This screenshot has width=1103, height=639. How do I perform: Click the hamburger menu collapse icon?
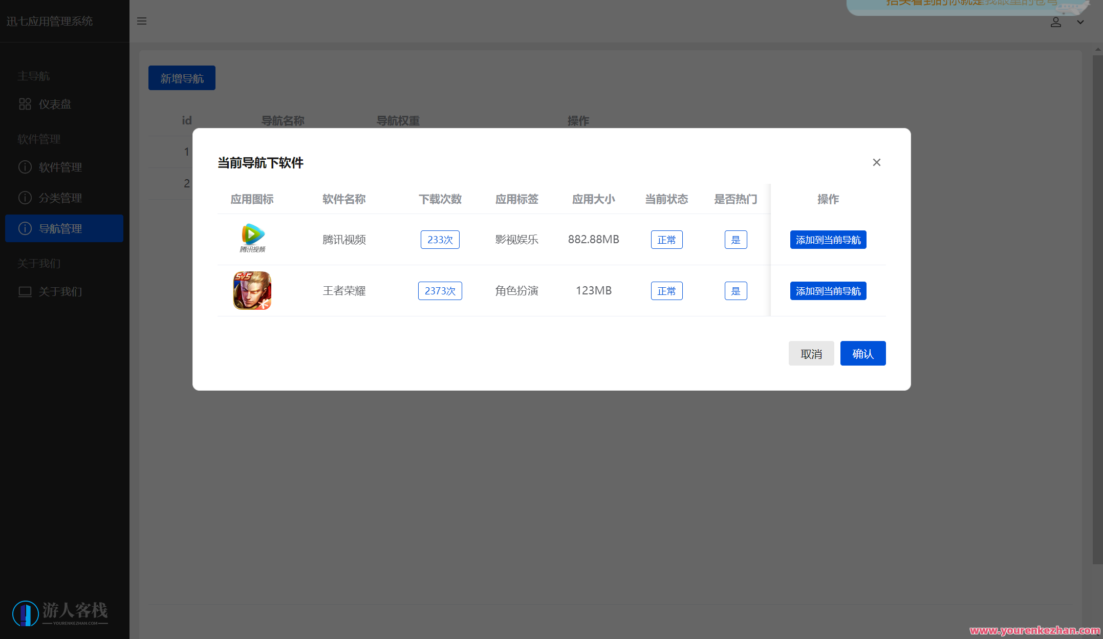142,21
